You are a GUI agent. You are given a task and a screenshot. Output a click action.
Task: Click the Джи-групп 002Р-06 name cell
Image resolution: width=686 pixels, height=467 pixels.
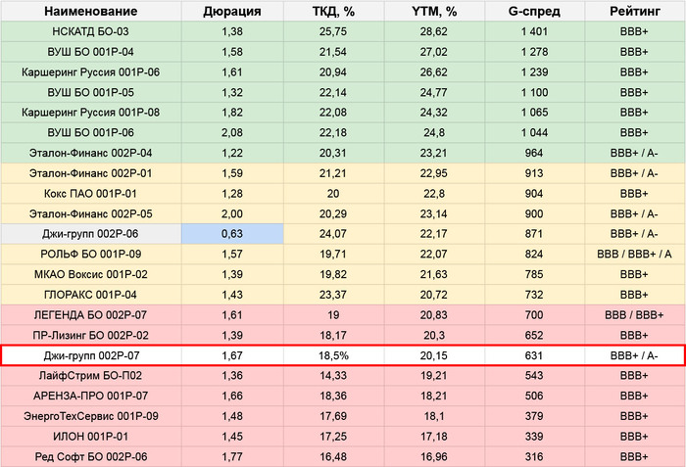point(91,234)
